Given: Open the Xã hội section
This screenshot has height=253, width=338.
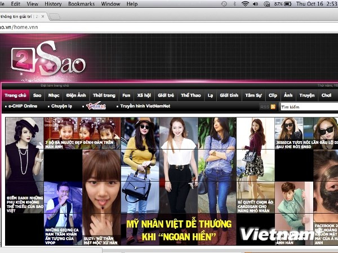Looking at the screenshot, I should click(144, 96).
